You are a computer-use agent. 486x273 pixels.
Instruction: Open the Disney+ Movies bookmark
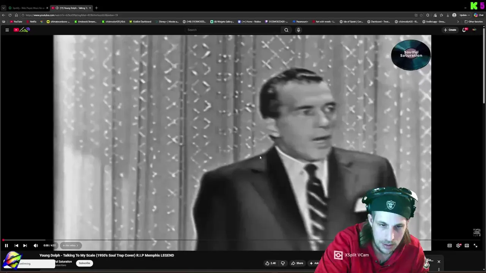[x=167, y=22]
